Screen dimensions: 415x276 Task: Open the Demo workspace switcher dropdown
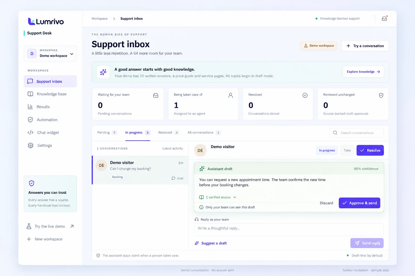[x=50, y=54]
